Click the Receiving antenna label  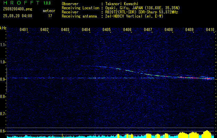tap(79, 16)
